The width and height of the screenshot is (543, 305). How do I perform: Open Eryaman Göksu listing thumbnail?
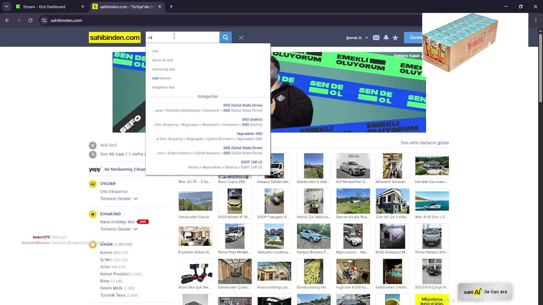pos(195,236)
